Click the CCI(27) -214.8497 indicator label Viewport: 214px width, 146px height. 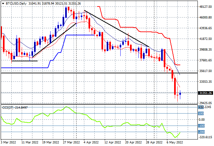point(15,108)
